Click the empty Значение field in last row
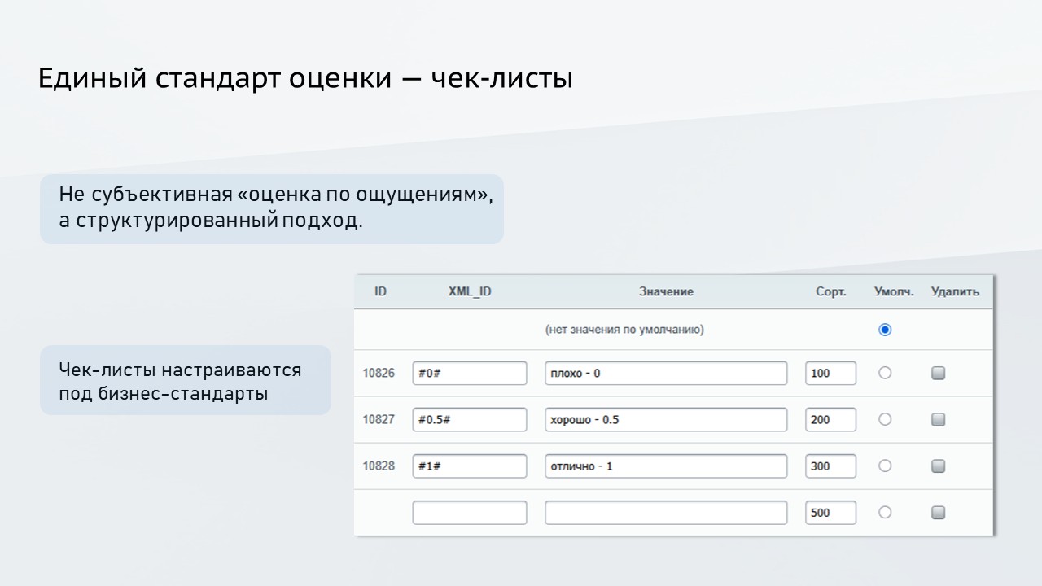Image resolution: width=1042 pixels, height=586 pixels. [x=666, y=513]
